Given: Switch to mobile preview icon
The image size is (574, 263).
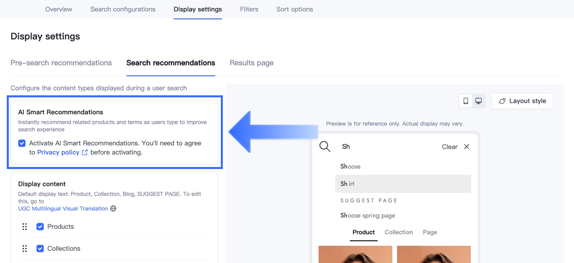Looking at the screenshot, I should tap(466, 101).
